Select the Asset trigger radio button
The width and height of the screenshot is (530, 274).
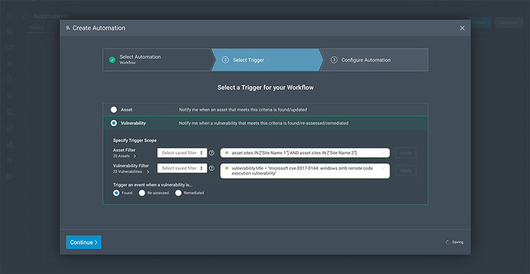(113, 110)
